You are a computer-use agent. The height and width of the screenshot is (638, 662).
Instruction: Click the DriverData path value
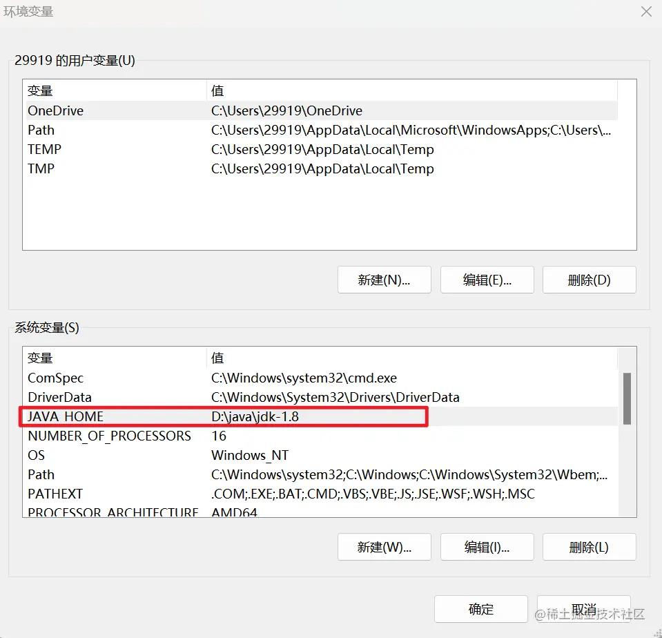pos(335,397)
